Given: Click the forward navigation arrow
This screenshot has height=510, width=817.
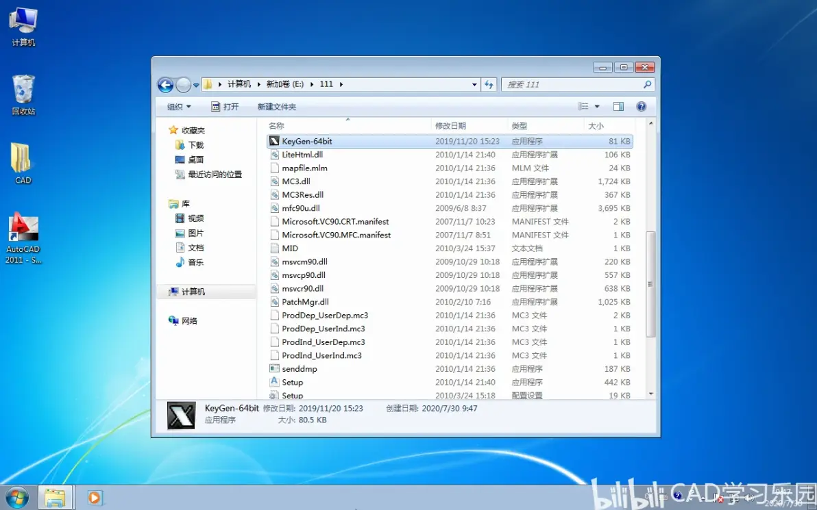Looking at the screenshot, I should pyautogui.click(x=184, y=84).
